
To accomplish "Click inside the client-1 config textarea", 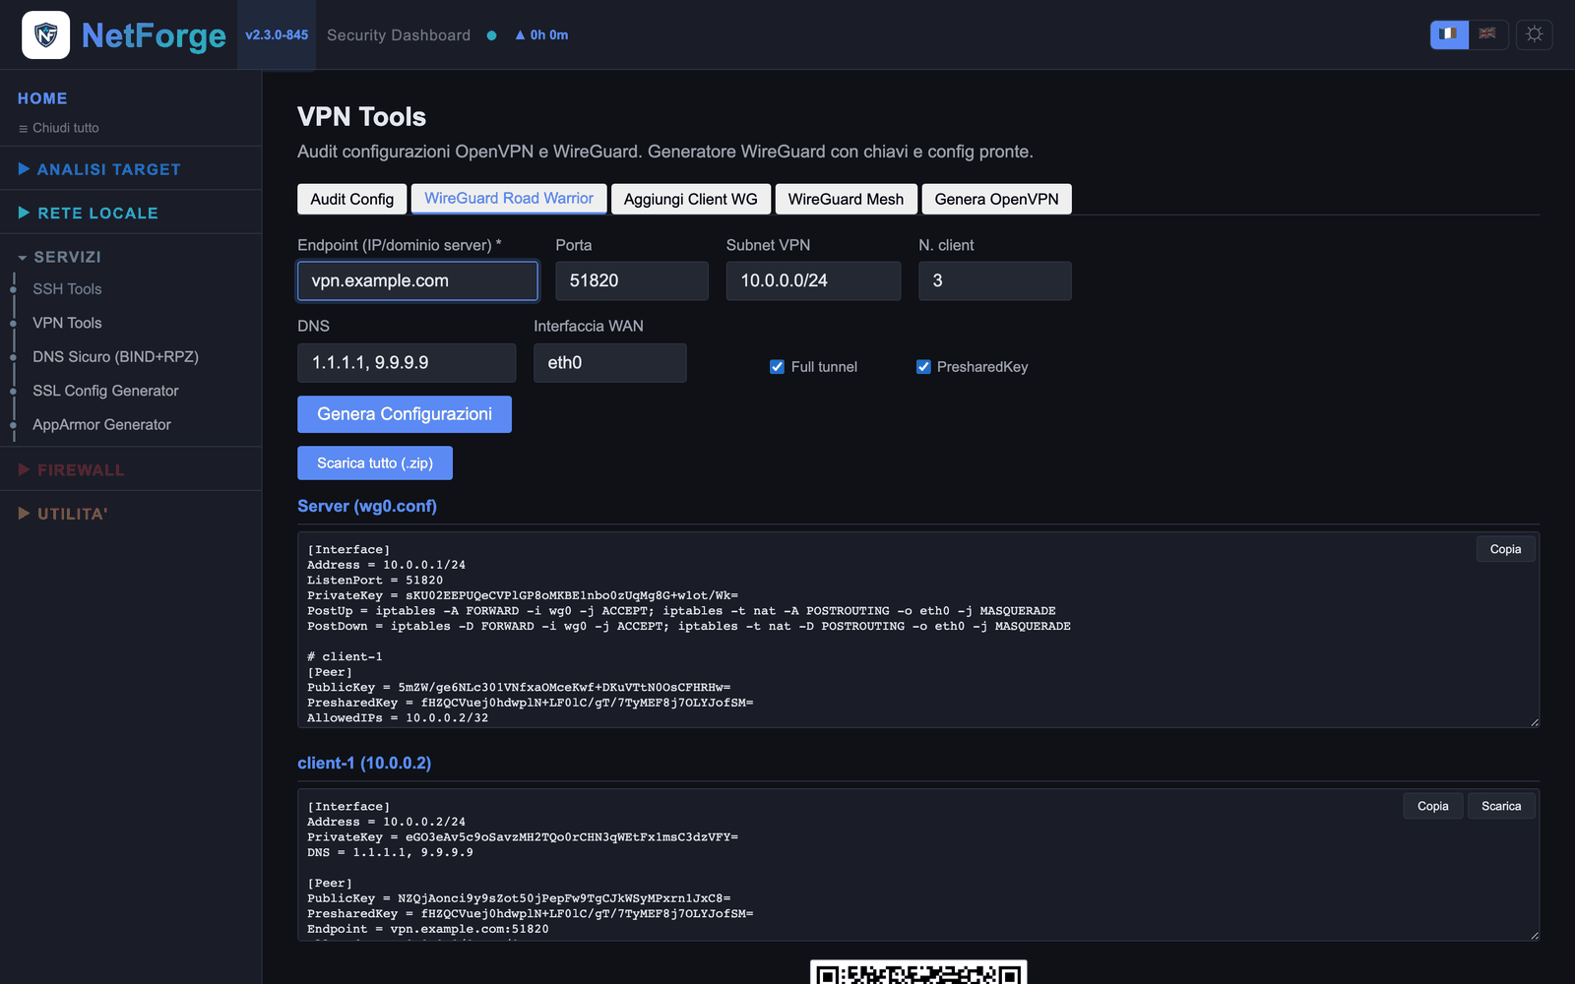I will coord(917,865).
